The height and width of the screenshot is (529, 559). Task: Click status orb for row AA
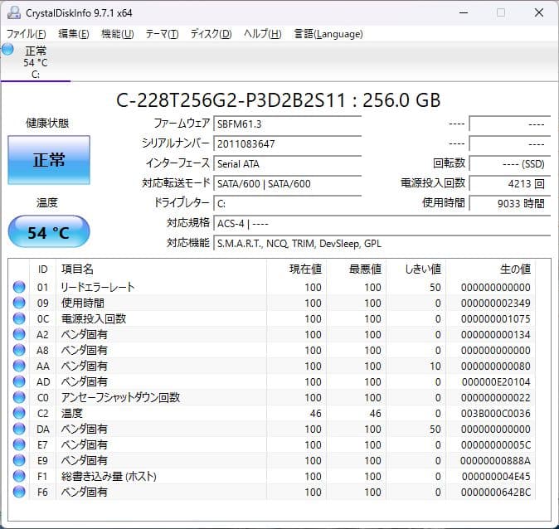click(x=19, y=366)
